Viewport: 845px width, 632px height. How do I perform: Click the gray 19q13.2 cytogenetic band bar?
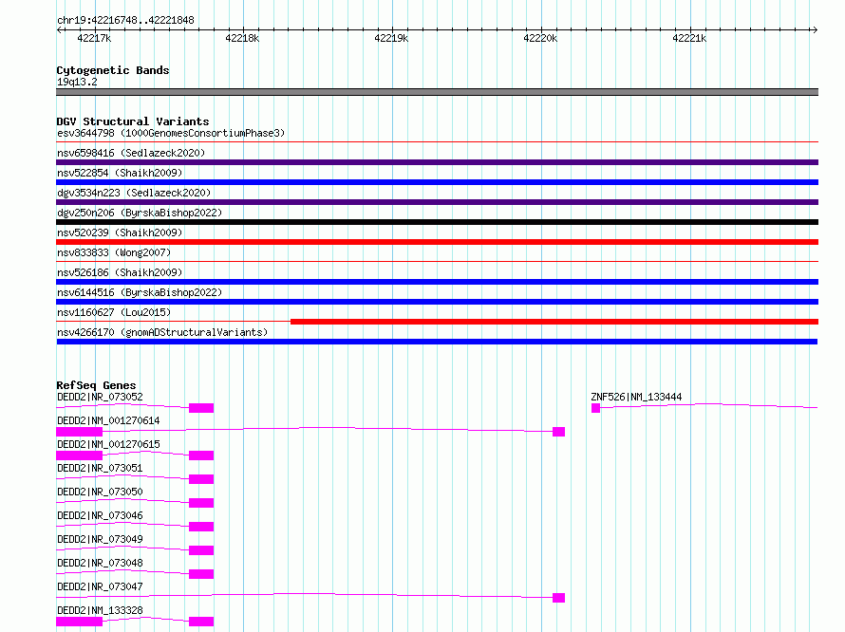click(437, 92)
